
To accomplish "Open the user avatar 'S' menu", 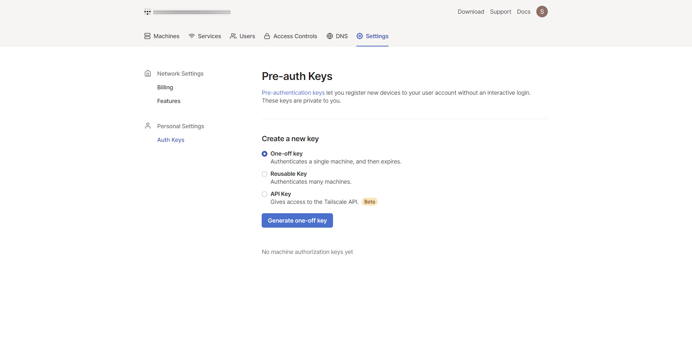I will pyautogui.click(x=542, y=12).
